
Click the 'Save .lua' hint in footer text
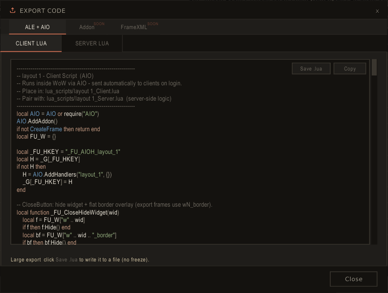[x=67, y=259]
